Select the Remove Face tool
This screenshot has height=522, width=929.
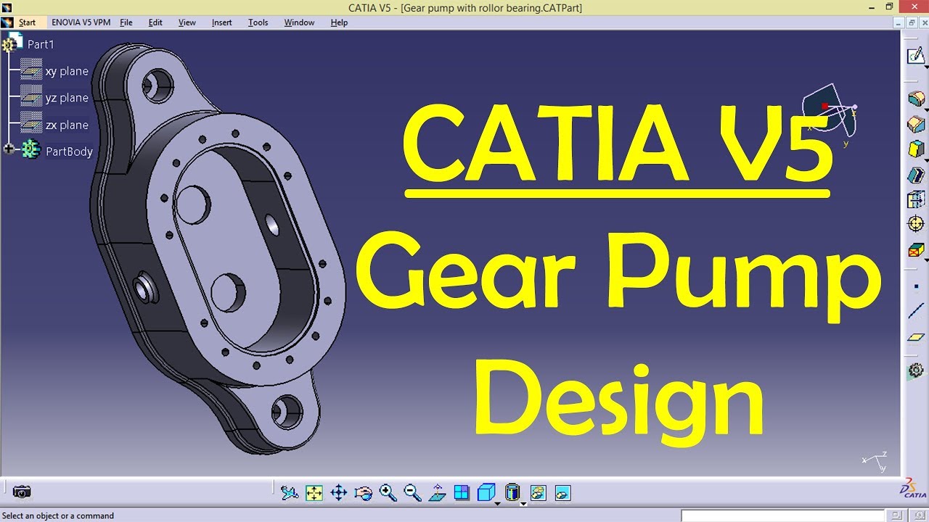click(916, 250)
